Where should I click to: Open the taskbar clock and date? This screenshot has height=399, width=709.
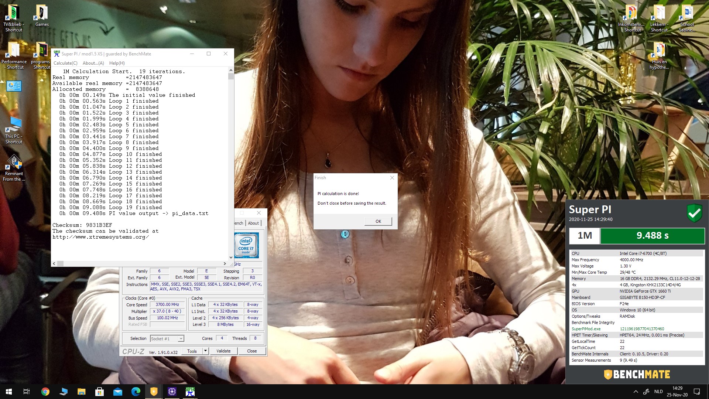click(x=677, y=392)
